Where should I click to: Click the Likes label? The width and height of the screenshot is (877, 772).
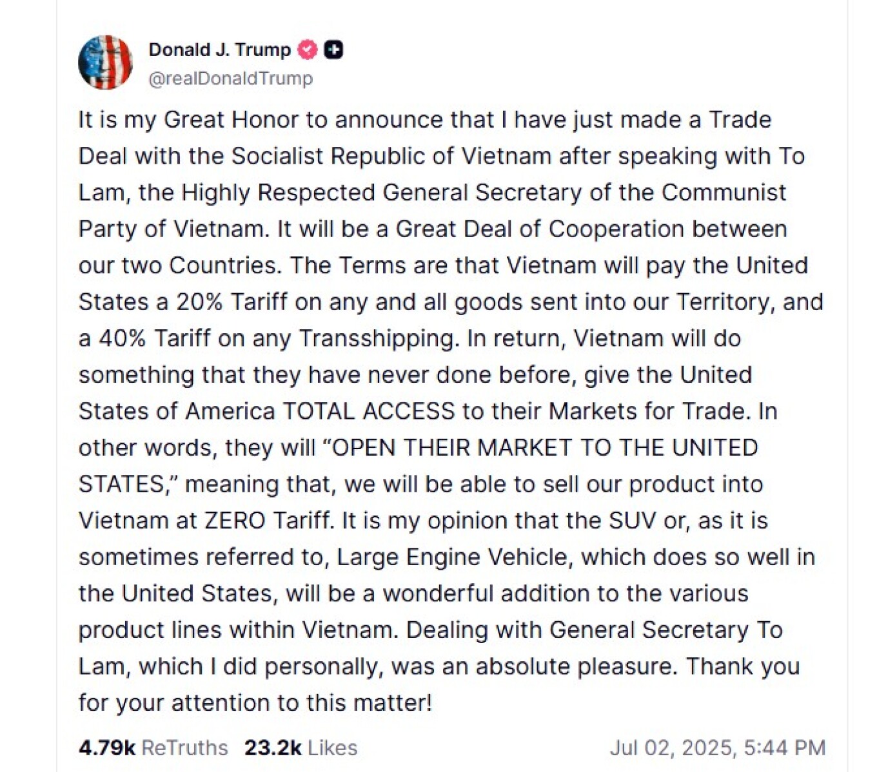[332, 748]
